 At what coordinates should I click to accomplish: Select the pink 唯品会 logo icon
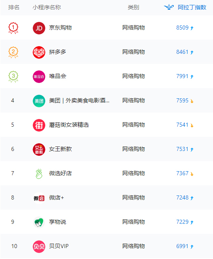(39, 76)
